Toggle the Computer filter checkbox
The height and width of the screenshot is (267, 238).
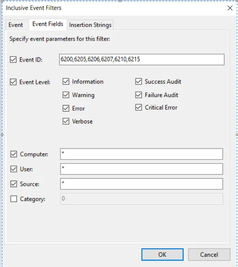(x=14, y=154)
